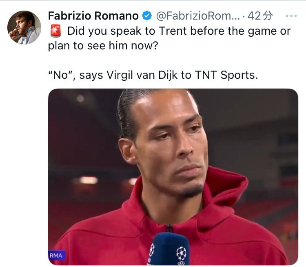This screenshot has width=306, height=267.
Task: Click the UEFA logo on microphone's left side
Action: [152, 251]
